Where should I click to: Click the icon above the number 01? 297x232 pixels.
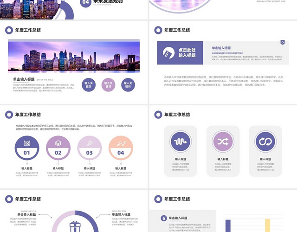click(x=27, y=143)
